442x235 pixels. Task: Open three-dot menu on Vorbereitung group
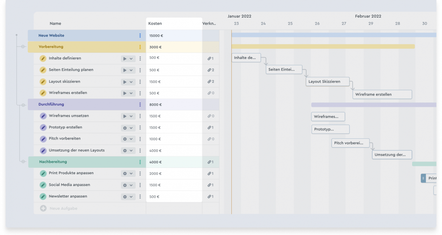tap(140, 47)
